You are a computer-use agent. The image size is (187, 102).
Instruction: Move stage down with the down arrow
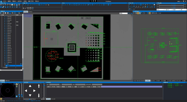(30, 95)
